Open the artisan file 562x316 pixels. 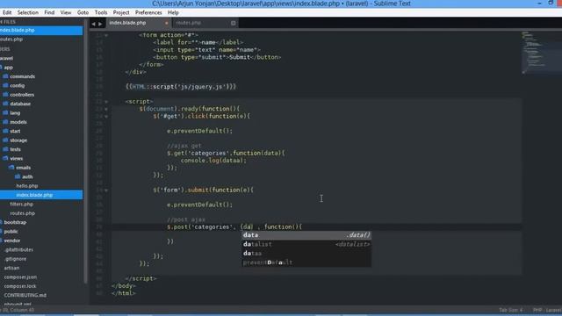[11, 268]
